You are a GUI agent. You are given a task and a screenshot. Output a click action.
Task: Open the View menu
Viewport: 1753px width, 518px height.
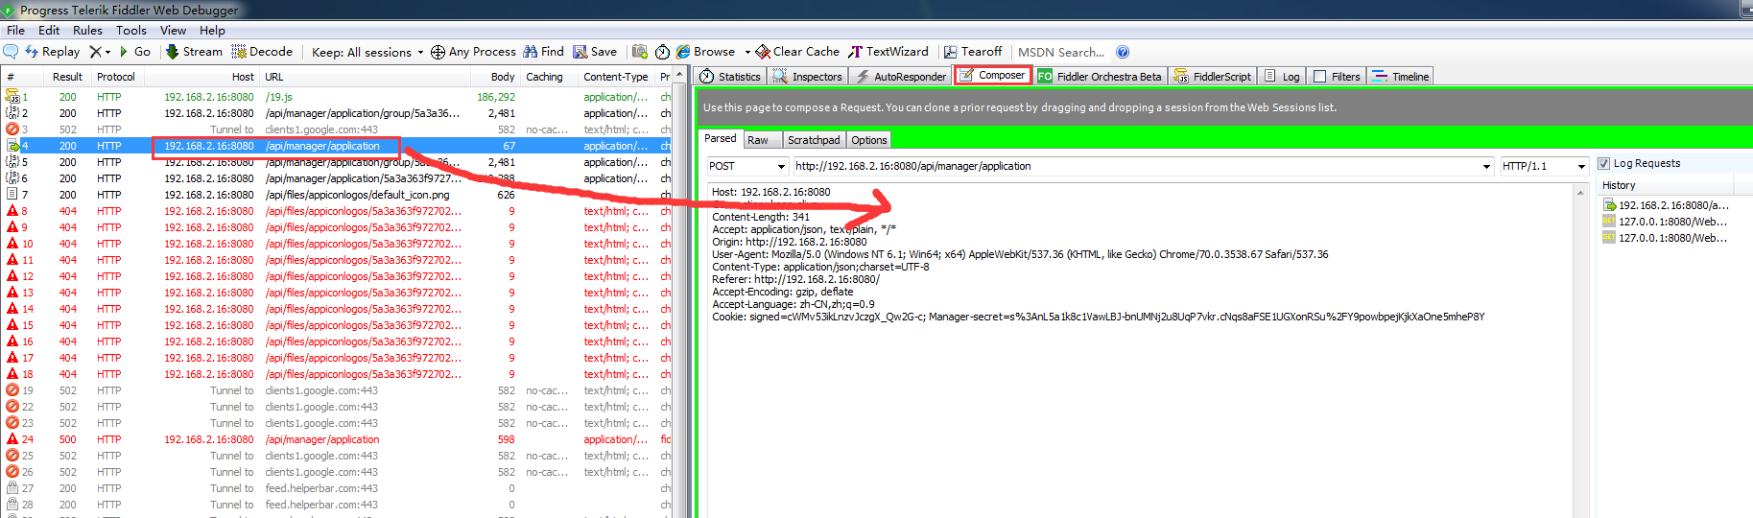coord(173,31)
